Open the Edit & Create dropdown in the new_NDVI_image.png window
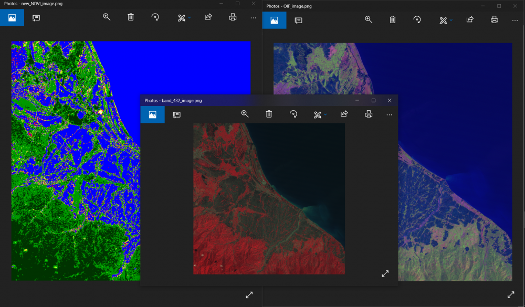Viewport: 525px width, 307px height. click(184, 18)
